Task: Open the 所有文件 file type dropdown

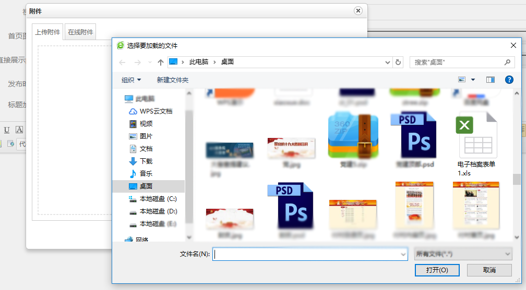Action: (x=462, y=254)
